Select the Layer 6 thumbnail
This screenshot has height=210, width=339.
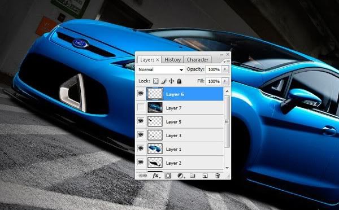155,94
